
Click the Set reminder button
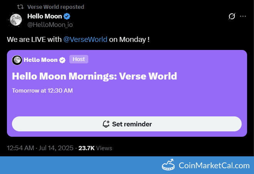[x=127, y=124]
